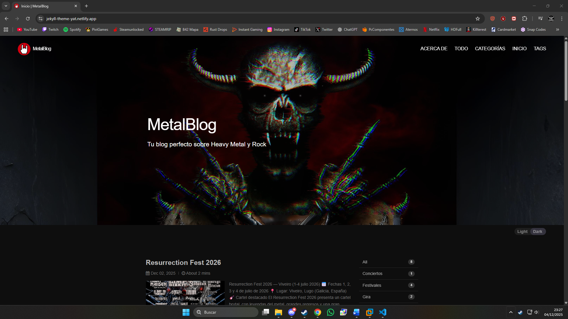Open the tab search dropdown arrow
The width and height of the screenshot is (568, 319).
pos(6,6)
